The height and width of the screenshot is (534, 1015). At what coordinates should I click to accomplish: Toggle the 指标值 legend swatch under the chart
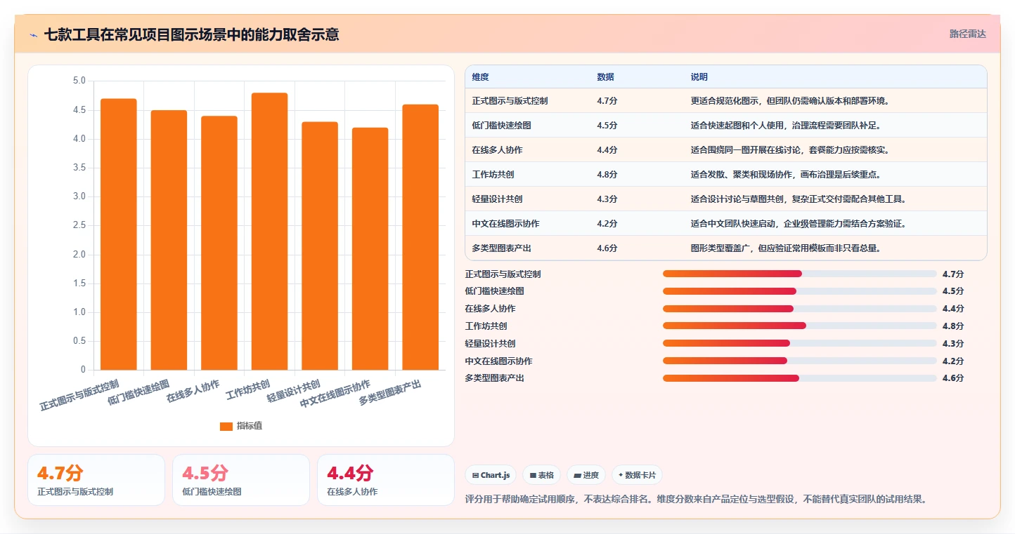[226, 426]
